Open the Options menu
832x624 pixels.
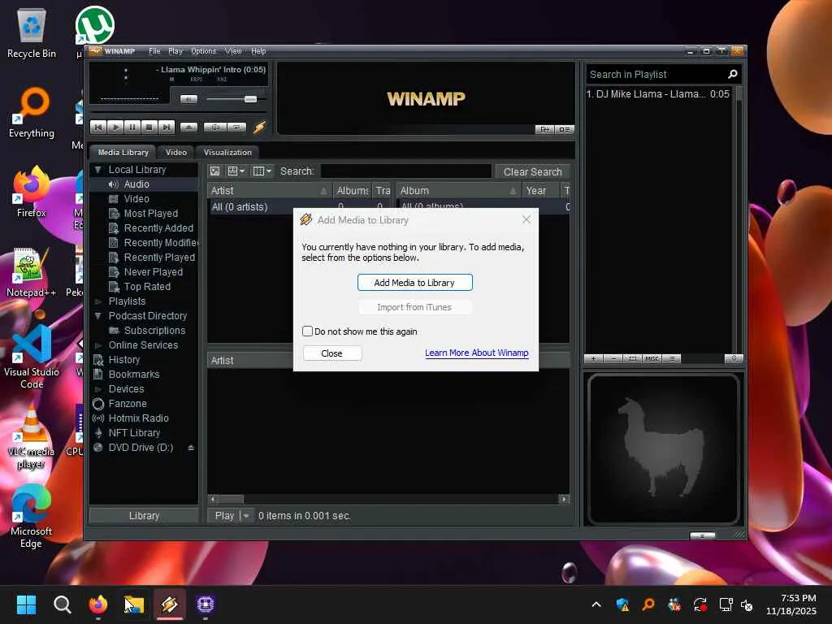203,51
